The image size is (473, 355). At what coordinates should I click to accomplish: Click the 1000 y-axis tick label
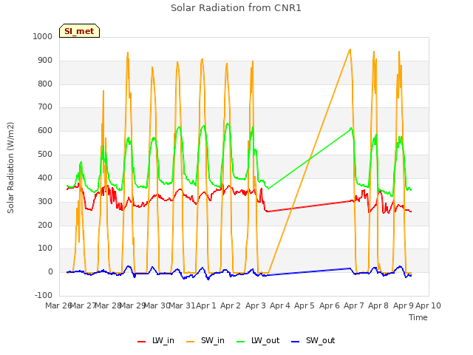(43, 36)
